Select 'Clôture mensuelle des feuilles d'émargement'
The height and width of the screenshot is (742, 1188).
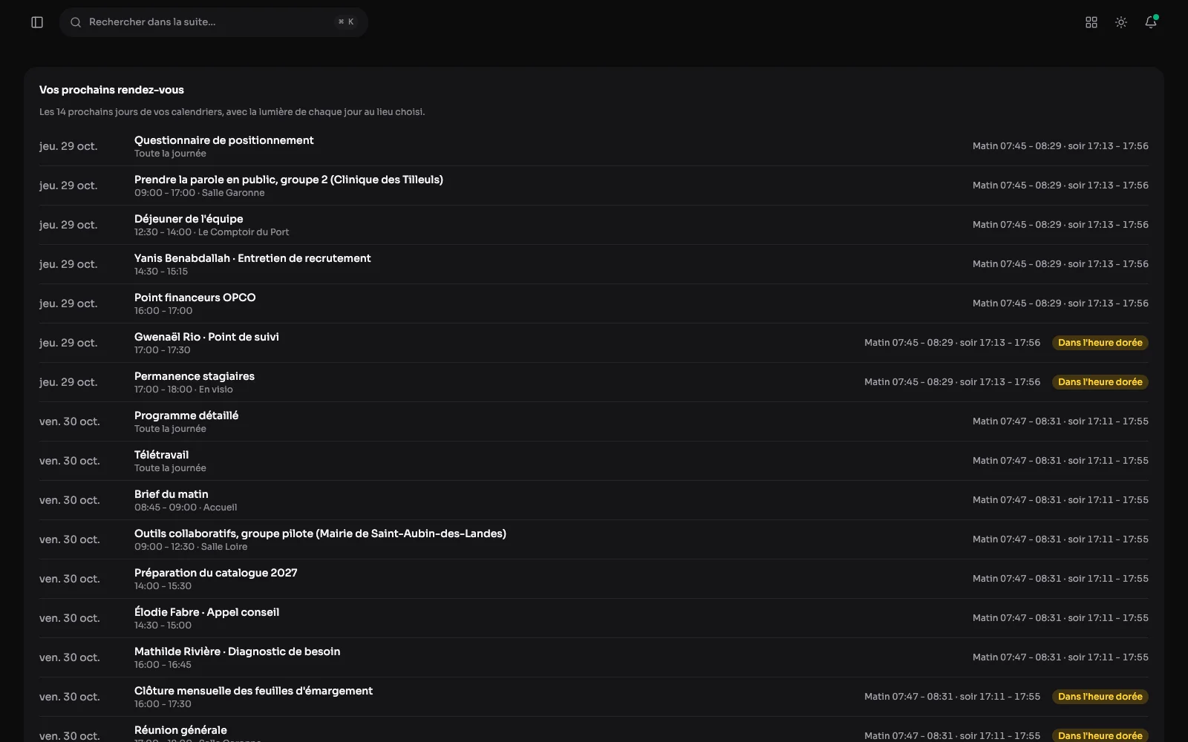tap(594, 697)
